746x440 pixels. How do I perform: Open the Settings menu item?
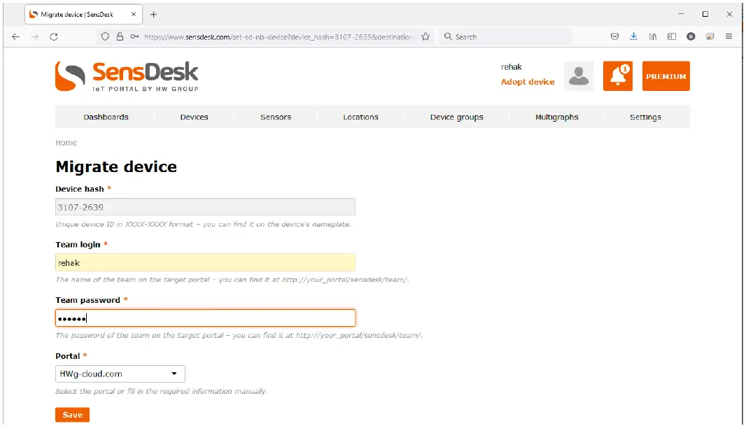646,117
